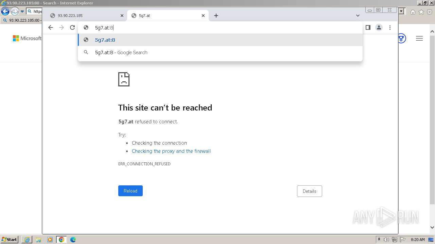Switch to the 93.90.223.185 tab
This screenshot has height=244, width=435.
point(85,16)
